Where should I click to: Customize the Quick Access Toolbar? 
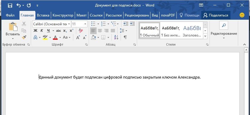[37, 6]
